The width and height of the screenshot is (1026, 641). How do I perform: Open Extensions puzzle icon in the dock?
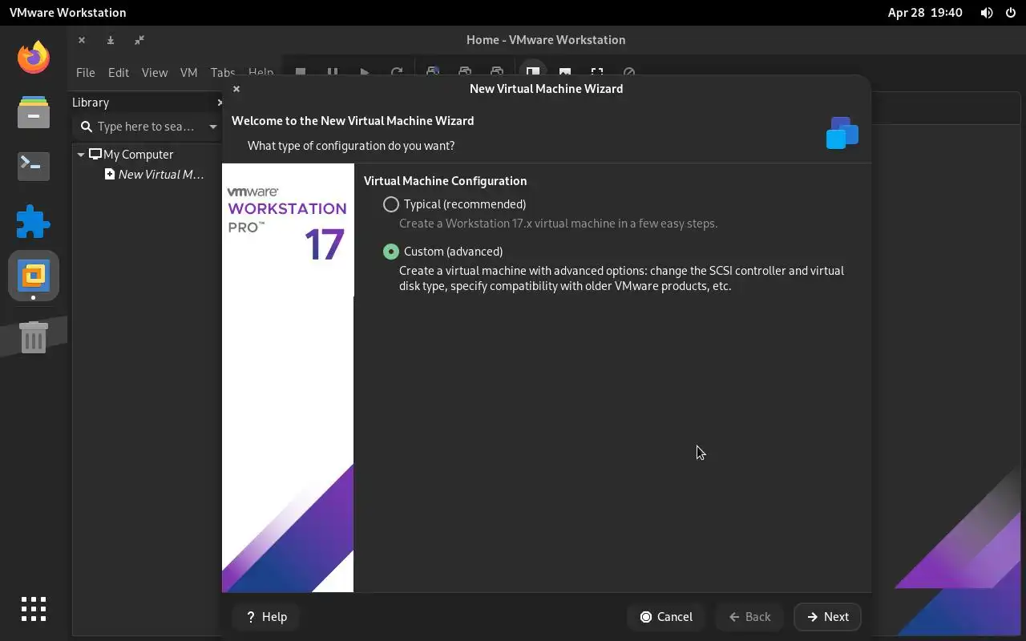tap(34, 221)
